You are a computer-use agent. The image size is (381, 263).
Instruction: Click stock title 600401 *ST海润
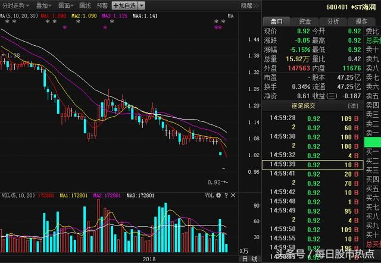[x=351, y=7]
